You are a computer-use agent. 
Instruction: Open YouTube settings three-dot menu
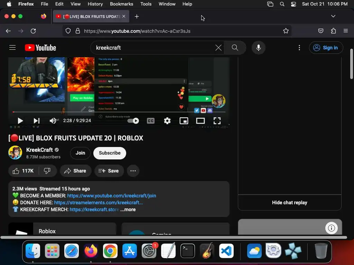(299, 48)
